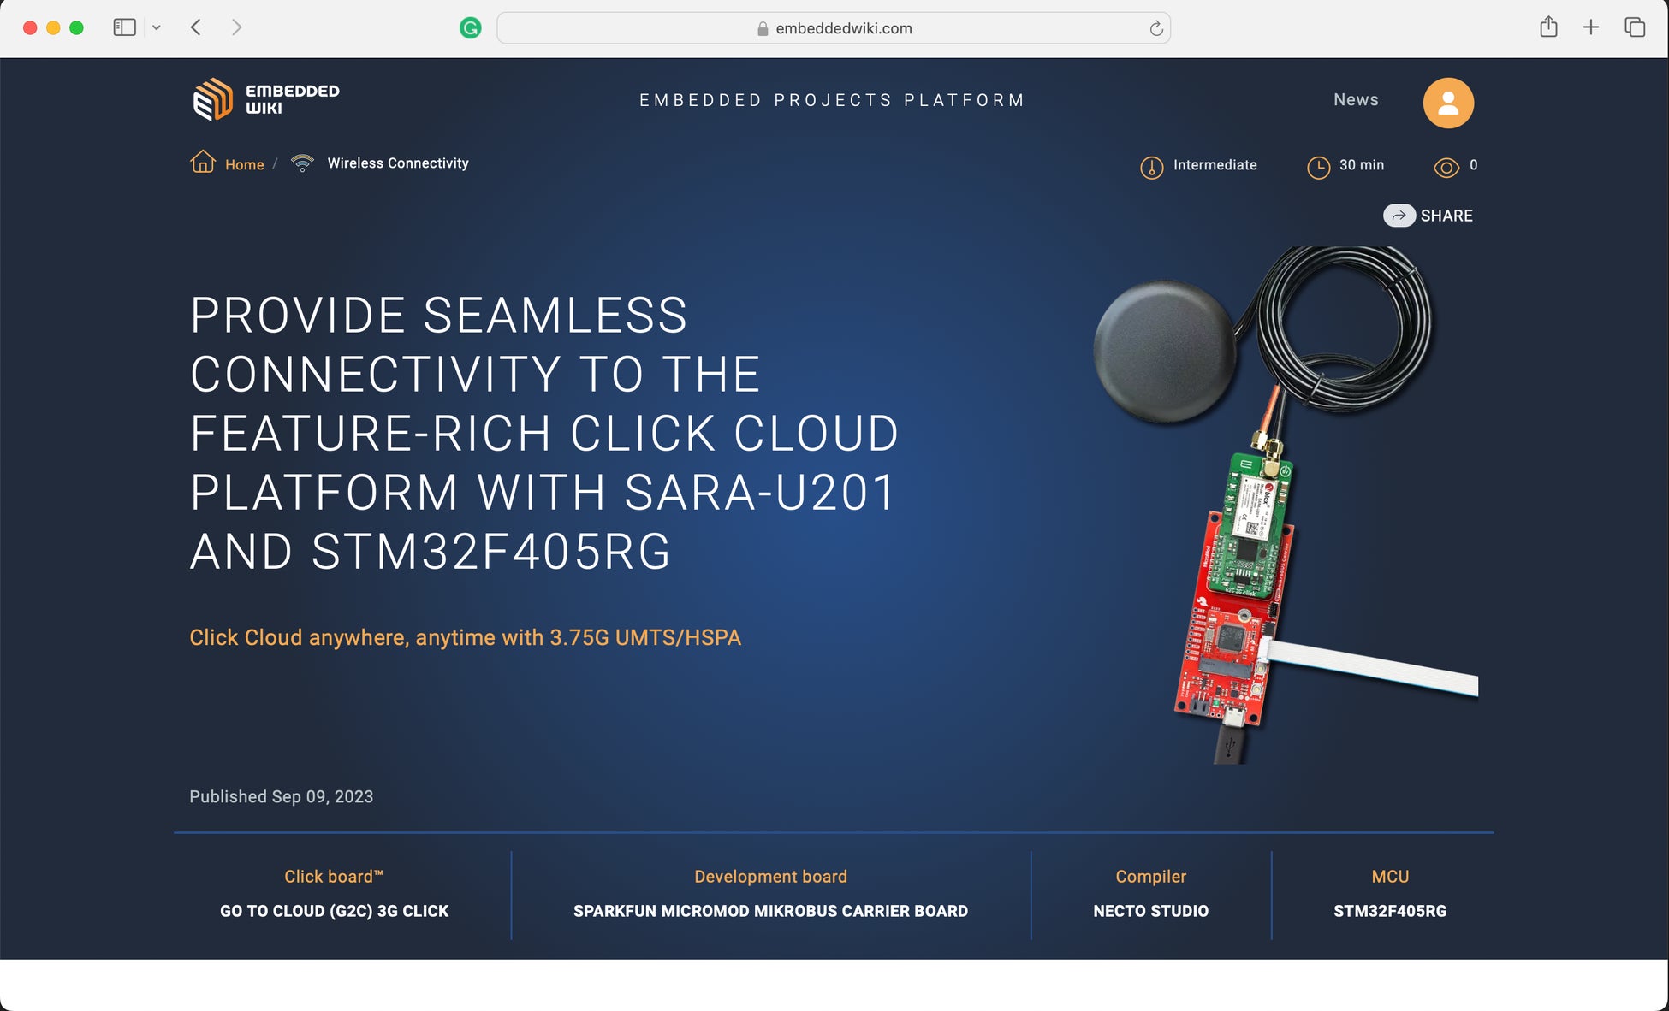Click the eye views counter icon
This screenshot has width=1669, height=1011.
1446,168
